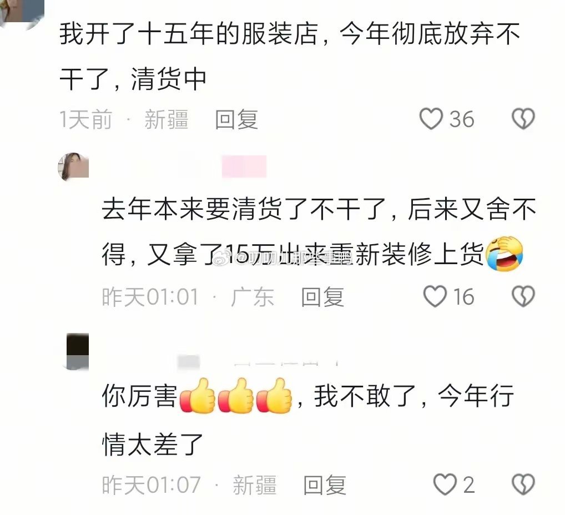This screenshot has width=565, height=515.
Task: Tap the thumbs-up emojis in last reply
Action: (236, 396)
